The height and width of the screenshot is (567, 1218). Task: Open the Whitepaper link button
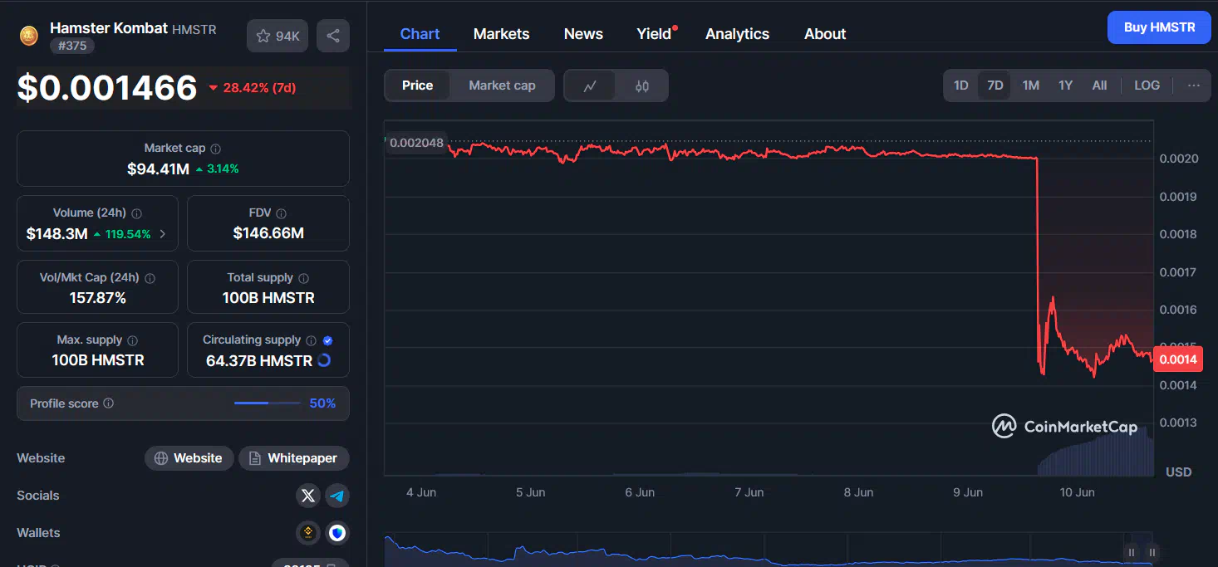click(294, 458)
